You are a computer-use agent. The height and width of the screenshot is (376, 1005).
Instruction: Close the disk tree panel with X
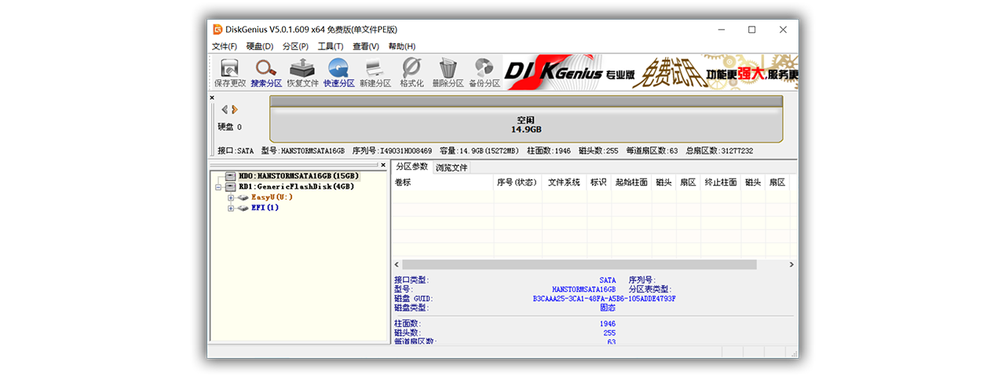click(x=383, y=165)
